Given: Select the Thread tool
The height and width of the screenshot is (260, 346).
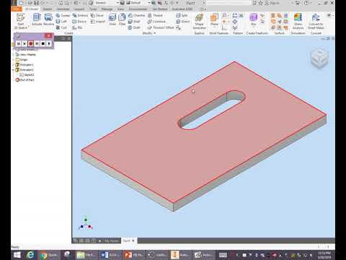Looking at the screenshot, I should (x=155, y=15).
